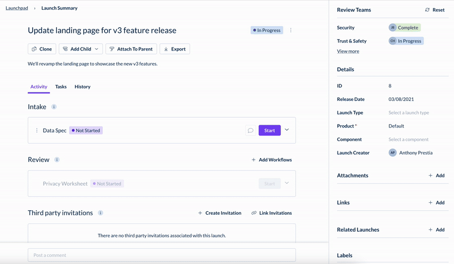Click the drag handle dots on Data Spec

pyautogui.click(x=37, y=130)
